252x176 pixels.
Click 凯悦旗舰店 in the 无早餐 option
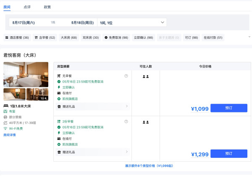pyautogui.click(x=70, y=99)
